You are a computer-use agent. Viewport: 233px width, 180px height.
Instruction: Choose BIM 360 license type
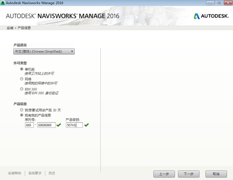coord(22,89)
